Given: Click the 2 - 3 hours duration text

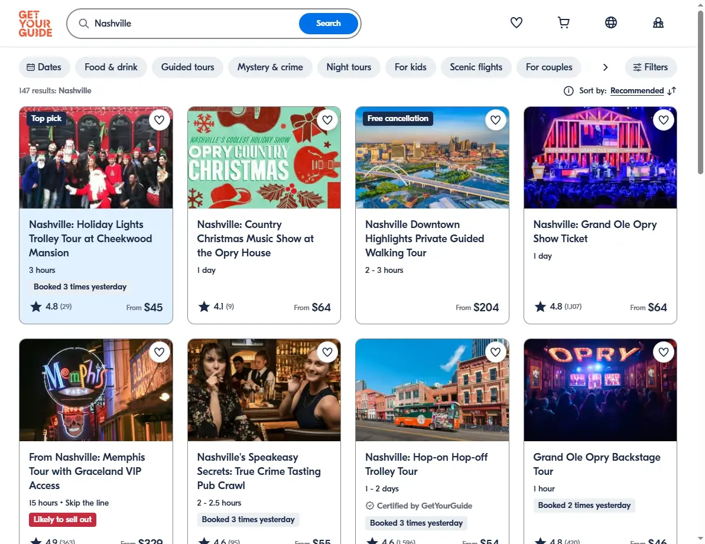Looking at the screenshot, I should coord(384,271).
